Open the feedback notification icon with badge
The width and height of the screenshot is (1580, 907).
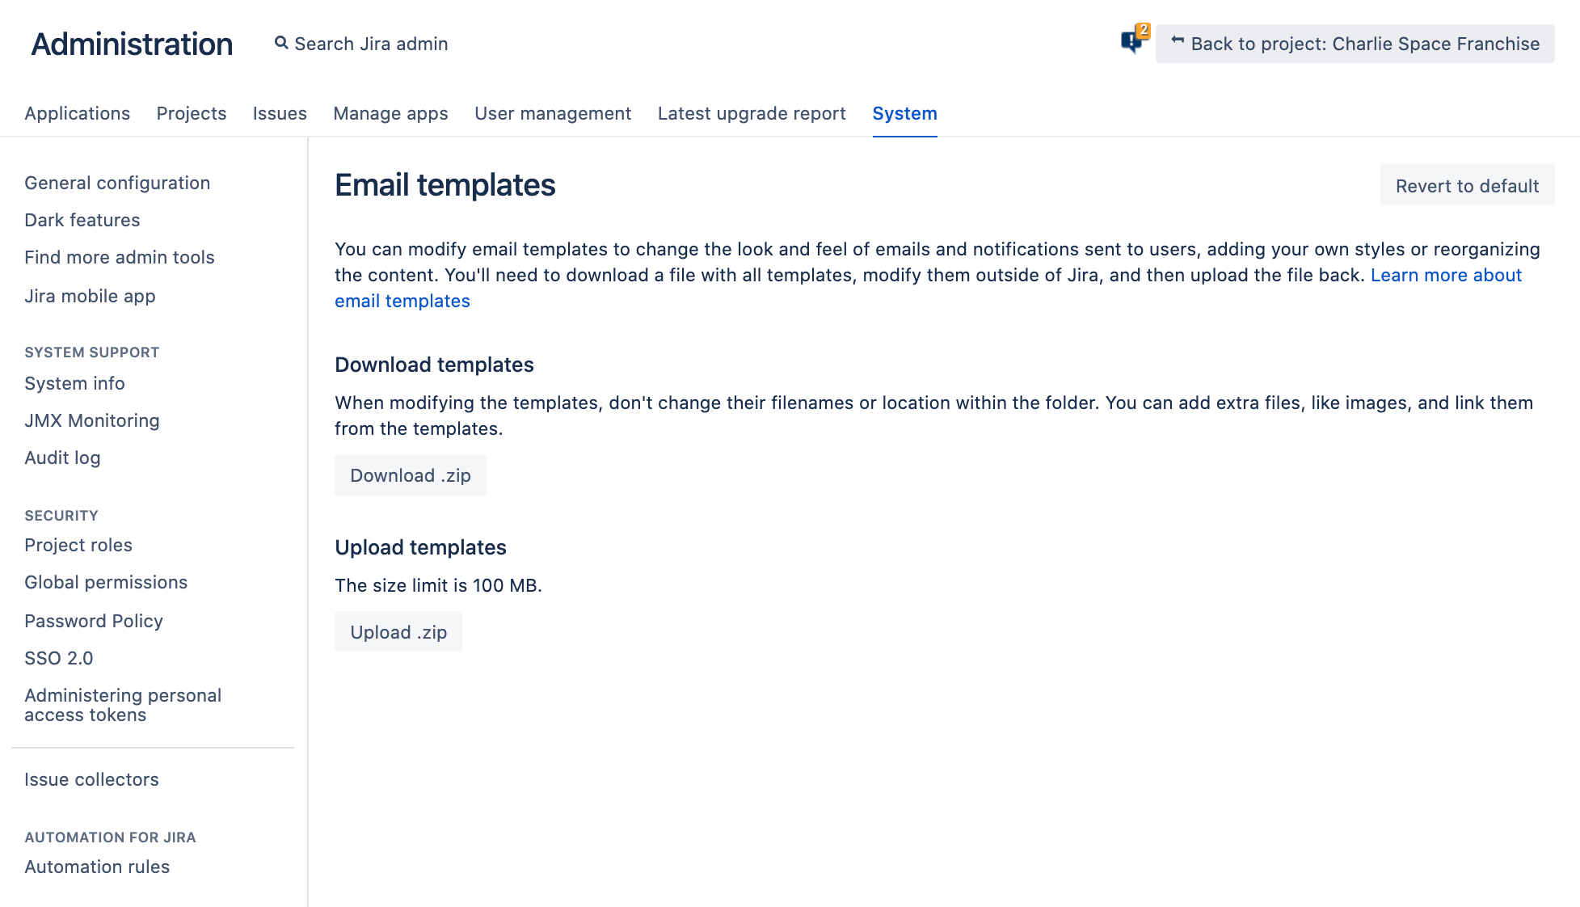pos(1134,40)
